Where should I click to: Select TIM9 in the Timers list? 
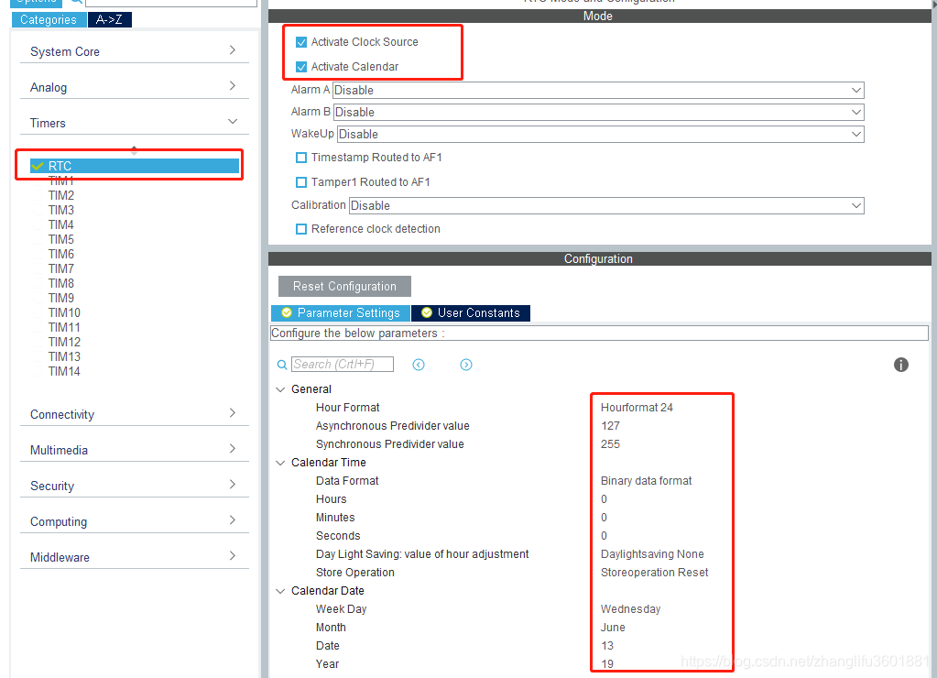[x=61, y=298]
